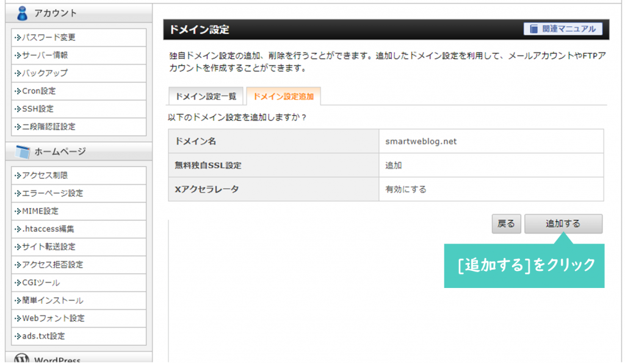Click the smartweblog.net domain value
625x363 pixels.
coord(421,142)
